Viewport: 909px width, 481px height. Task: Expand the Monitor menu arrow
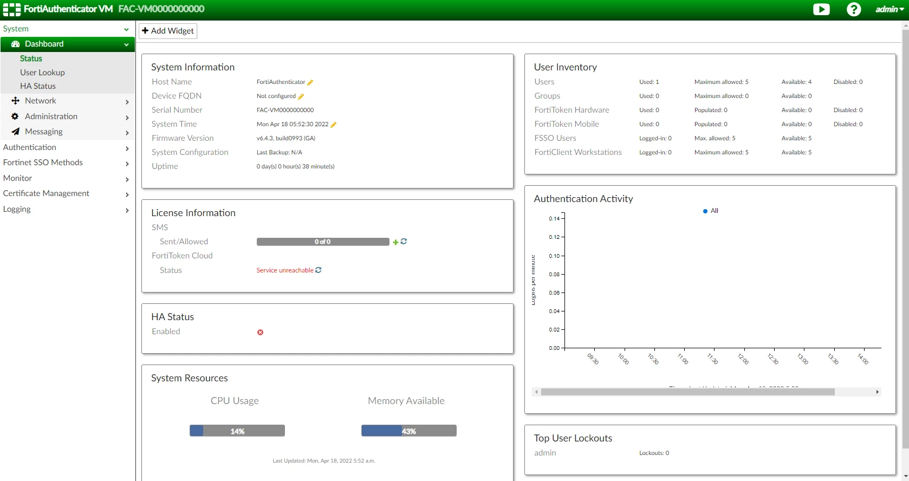[x=127, y=179]
